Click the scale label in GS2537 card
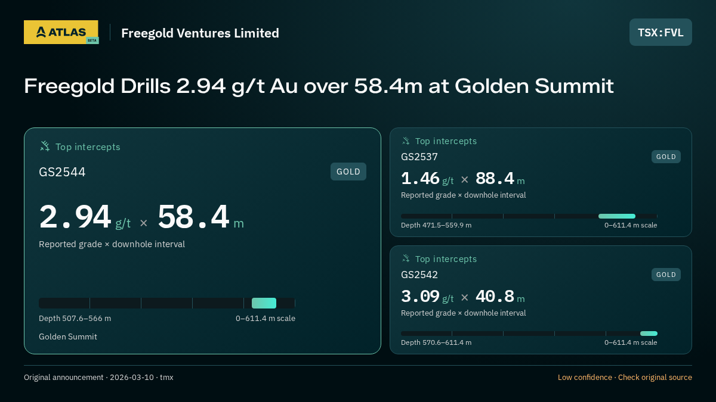This screenshot has height=402, width=716. pyautogui.click(x=631, y=225)
